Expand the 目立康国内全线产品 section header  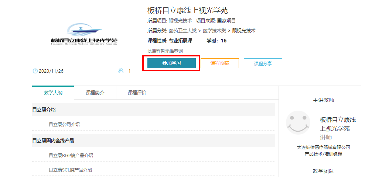pyautogui.click(x=53, y=140)
